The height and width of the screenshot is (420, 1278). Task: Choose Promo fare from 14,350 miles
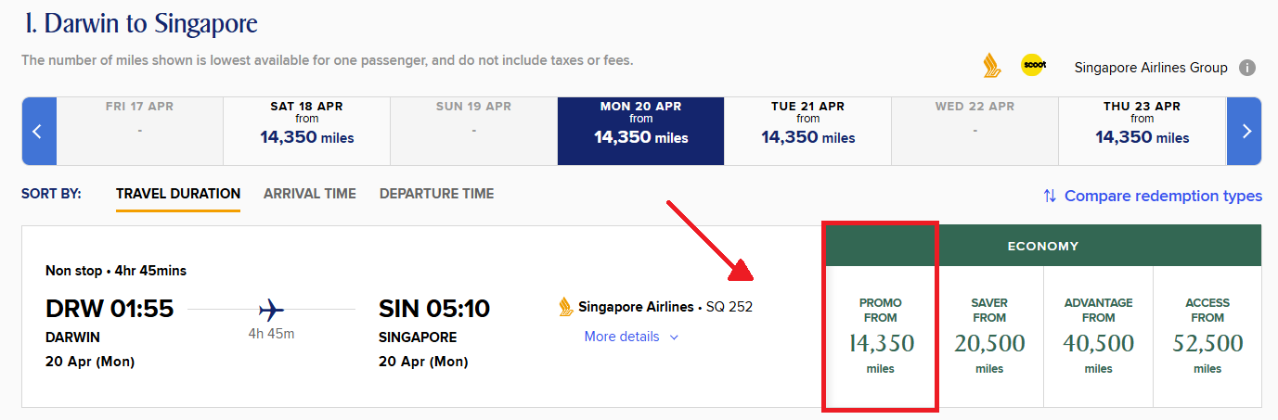click(x=881, y=337)
